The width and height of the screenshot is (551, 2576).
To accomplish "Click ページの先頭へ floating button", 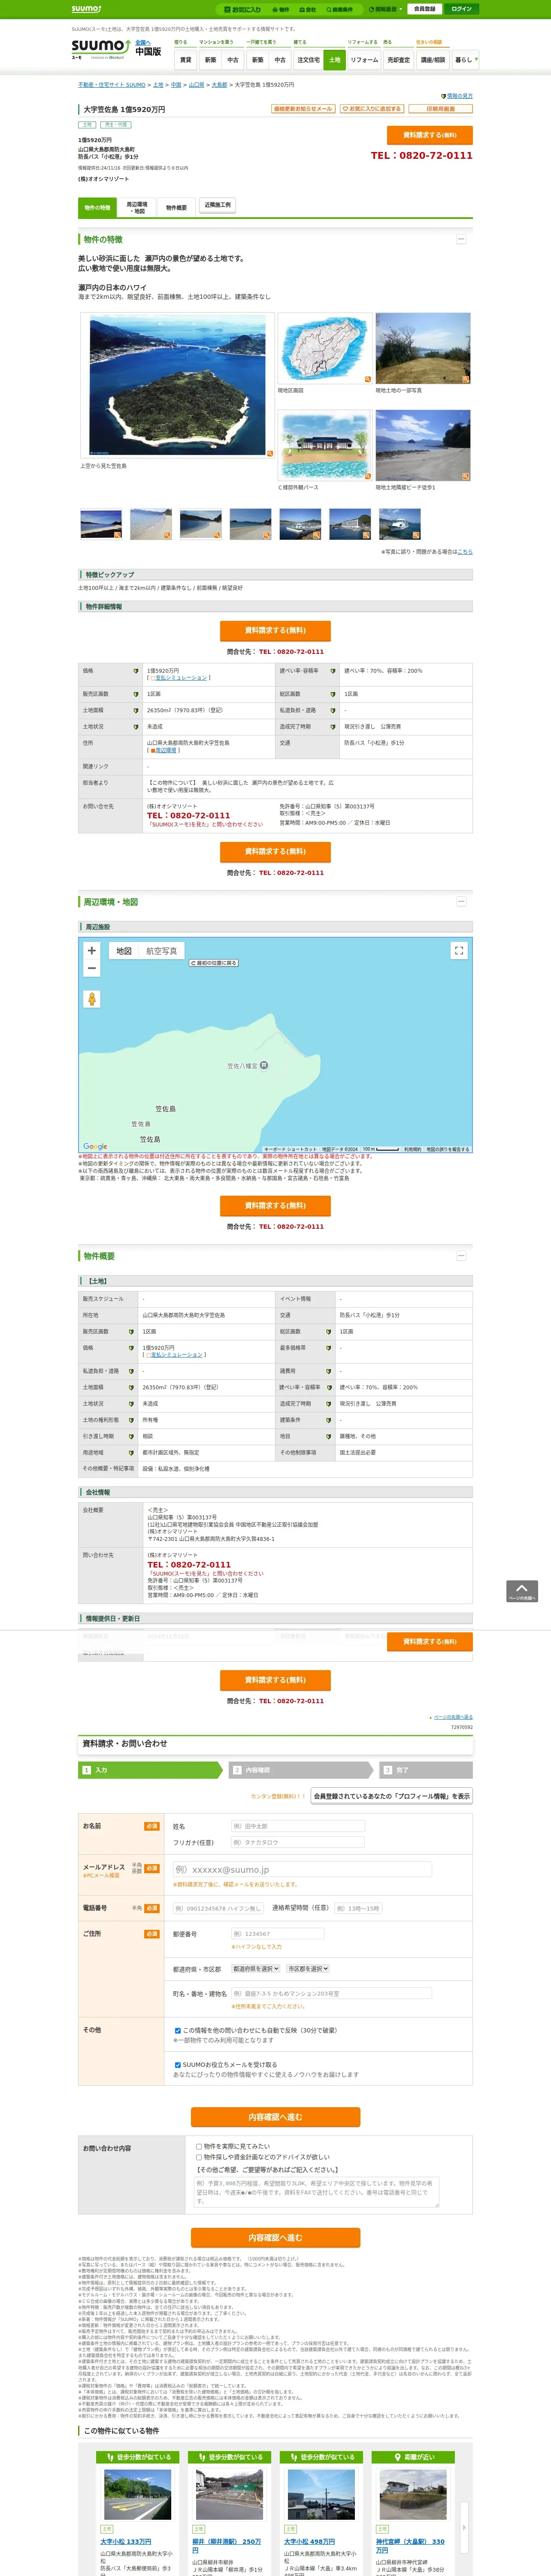I will click(522, 1591).
